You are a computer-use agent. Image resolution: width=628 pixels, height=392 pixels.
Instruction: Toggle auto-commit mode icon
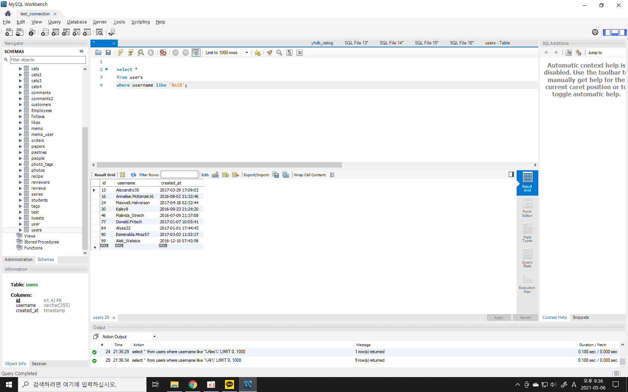196,53
